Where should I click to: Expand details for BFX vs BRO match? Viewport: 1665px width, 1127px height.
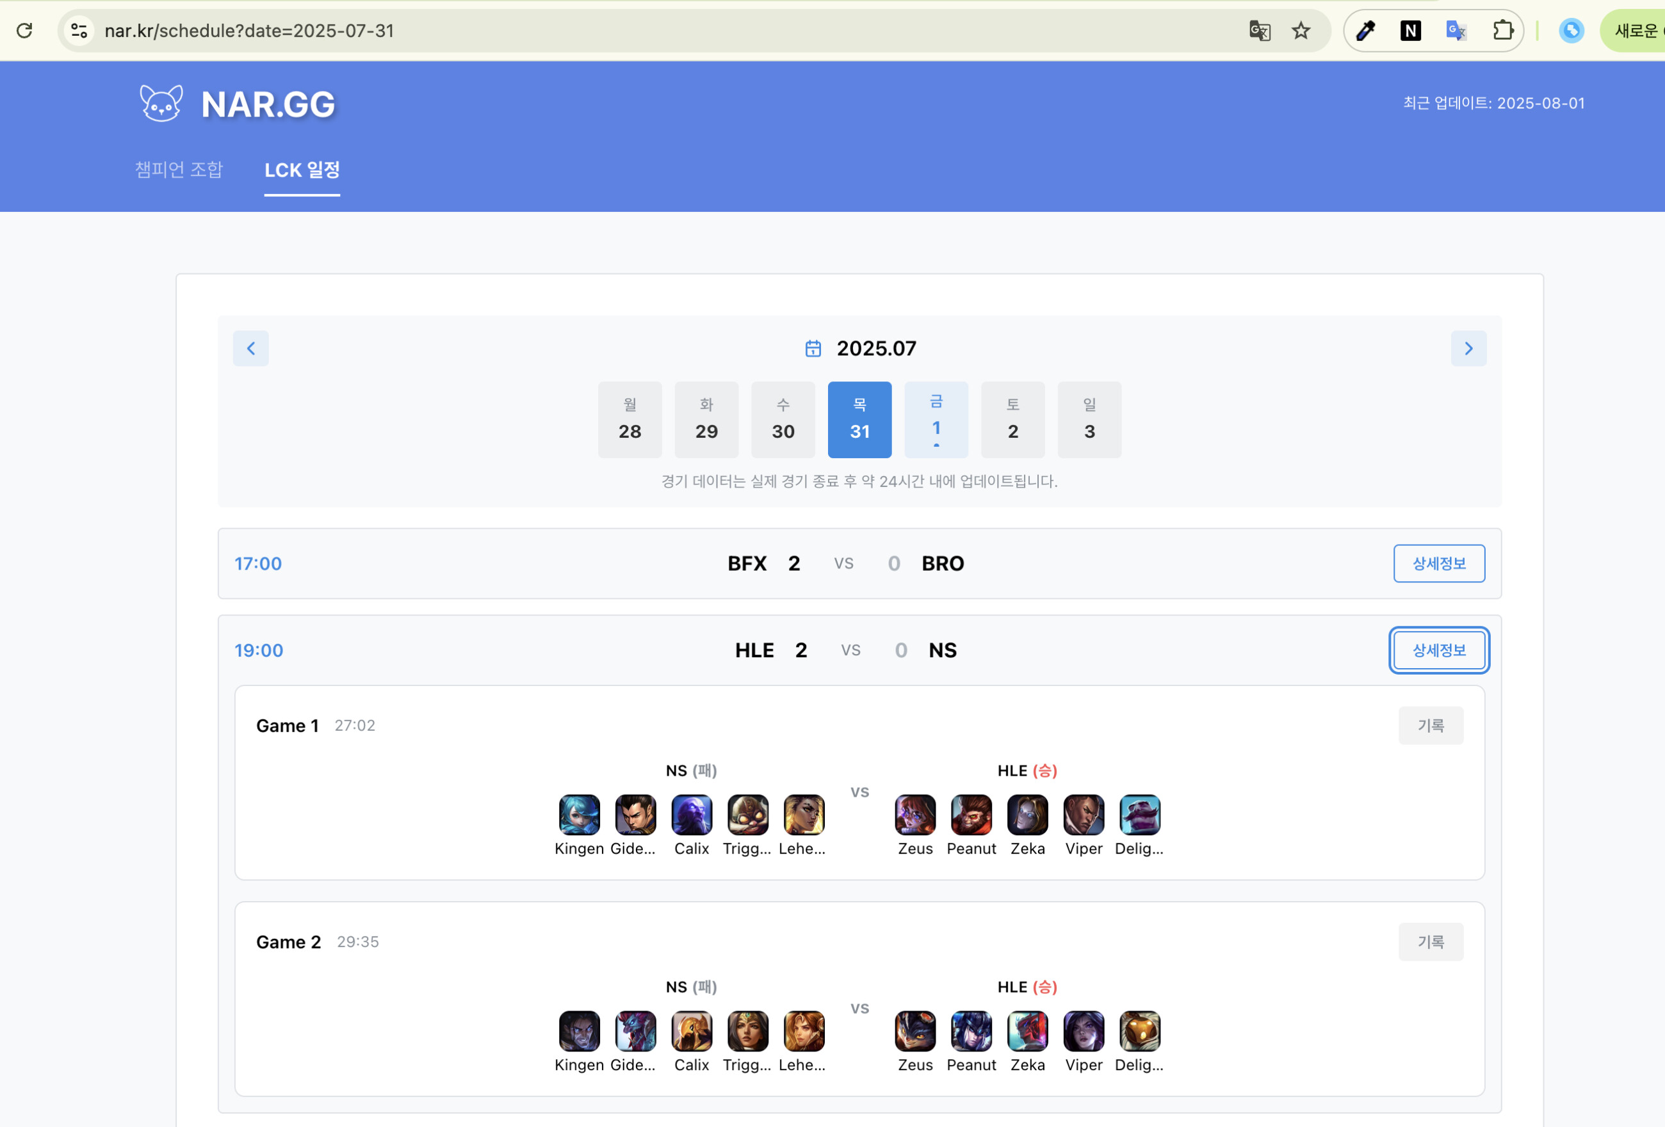point(1438,563)
